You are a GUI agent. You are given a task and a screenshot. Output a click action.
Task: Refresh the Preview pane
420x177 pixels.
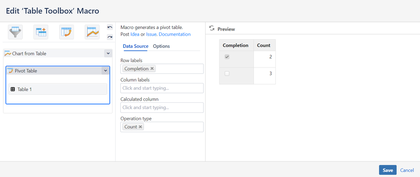coord(212,29)
